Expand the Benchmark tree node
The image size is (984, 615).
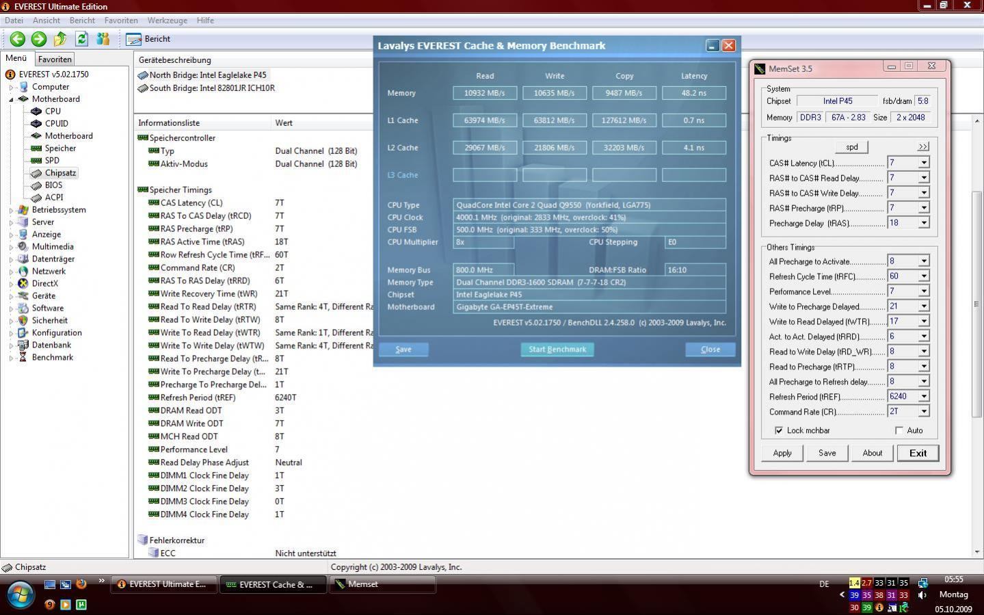coord(11,358)
